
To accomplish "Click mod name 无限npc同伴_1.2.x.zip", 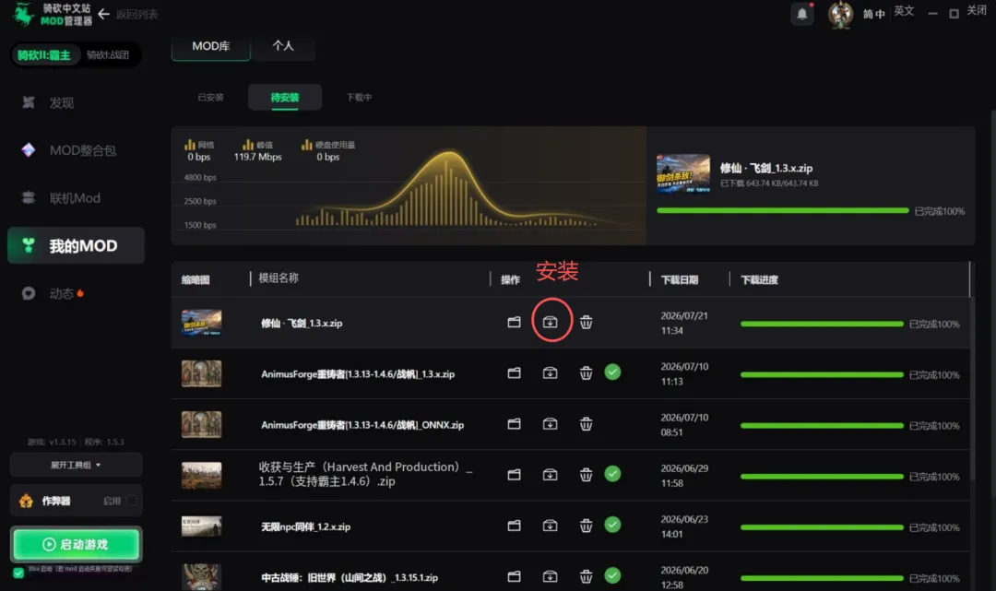I will pyautogui.click(x=305, y=526).
